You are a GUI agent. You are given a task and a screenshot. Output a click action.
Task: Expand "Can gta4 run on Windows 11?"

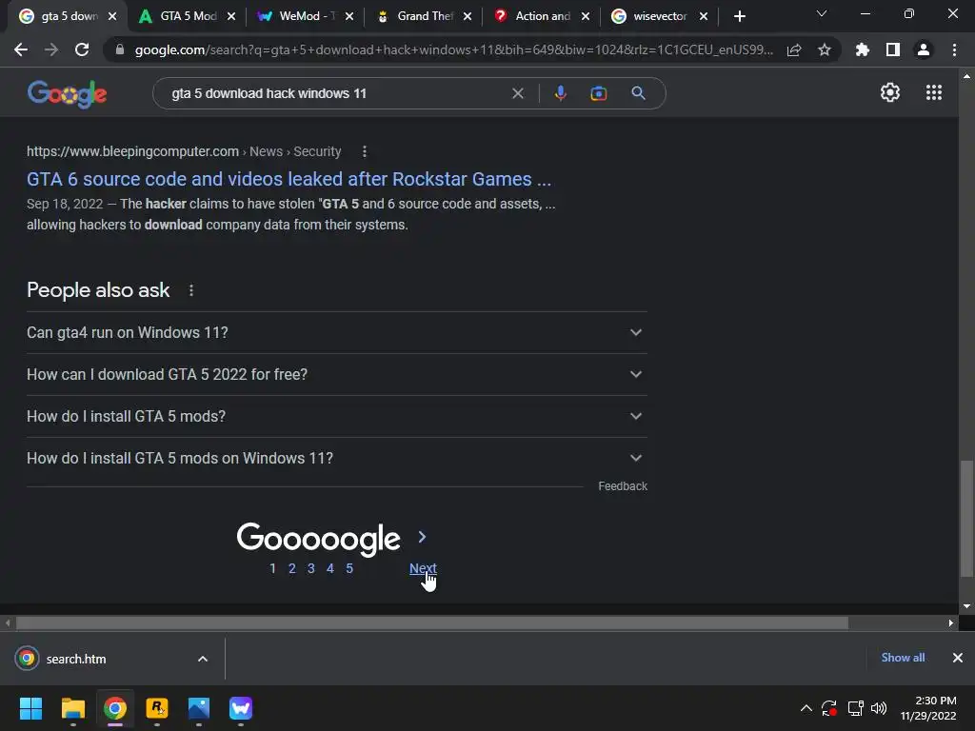click(x=336, y=332)
